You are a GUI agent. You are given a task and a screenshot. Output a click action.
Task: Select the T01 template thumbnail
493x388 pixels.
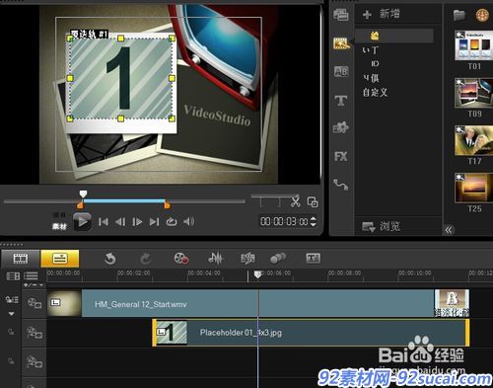click(x=474, y=44)
